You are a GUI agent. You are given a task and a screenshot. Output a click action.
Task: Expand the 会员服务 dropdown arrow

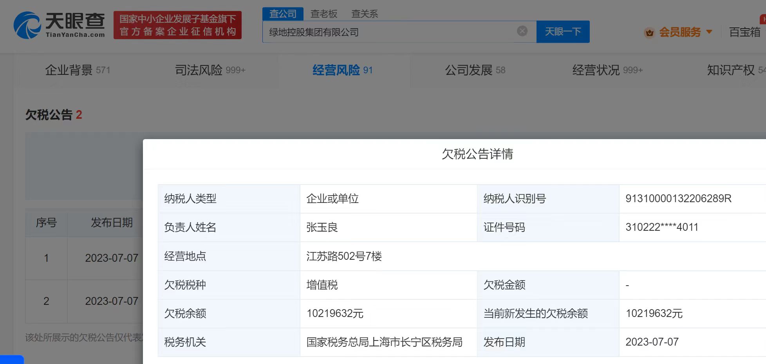(709, 32)
